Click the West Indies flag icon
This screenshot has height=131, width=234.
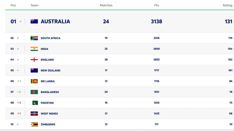pyautogui.click(x=34, y=114)
